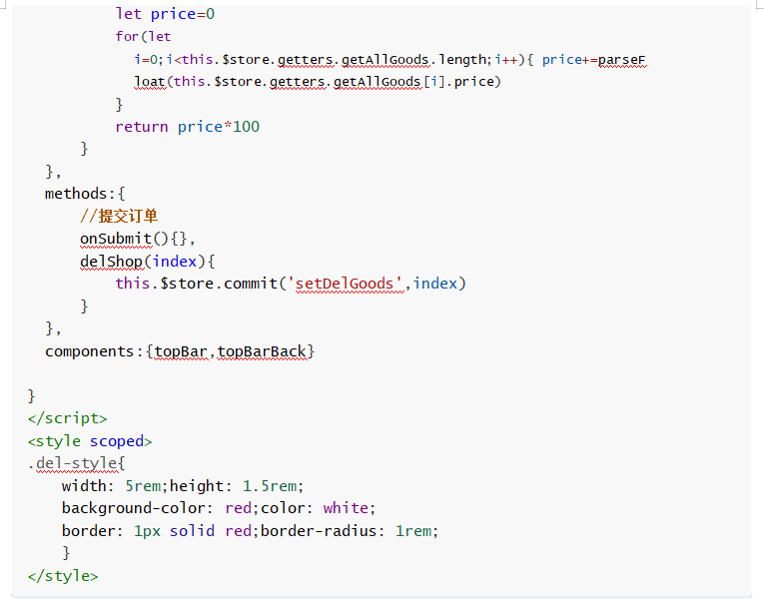The image size is (764, 608).
Task: Click the 'for(let' line
Action: click(x=143, y=37)
